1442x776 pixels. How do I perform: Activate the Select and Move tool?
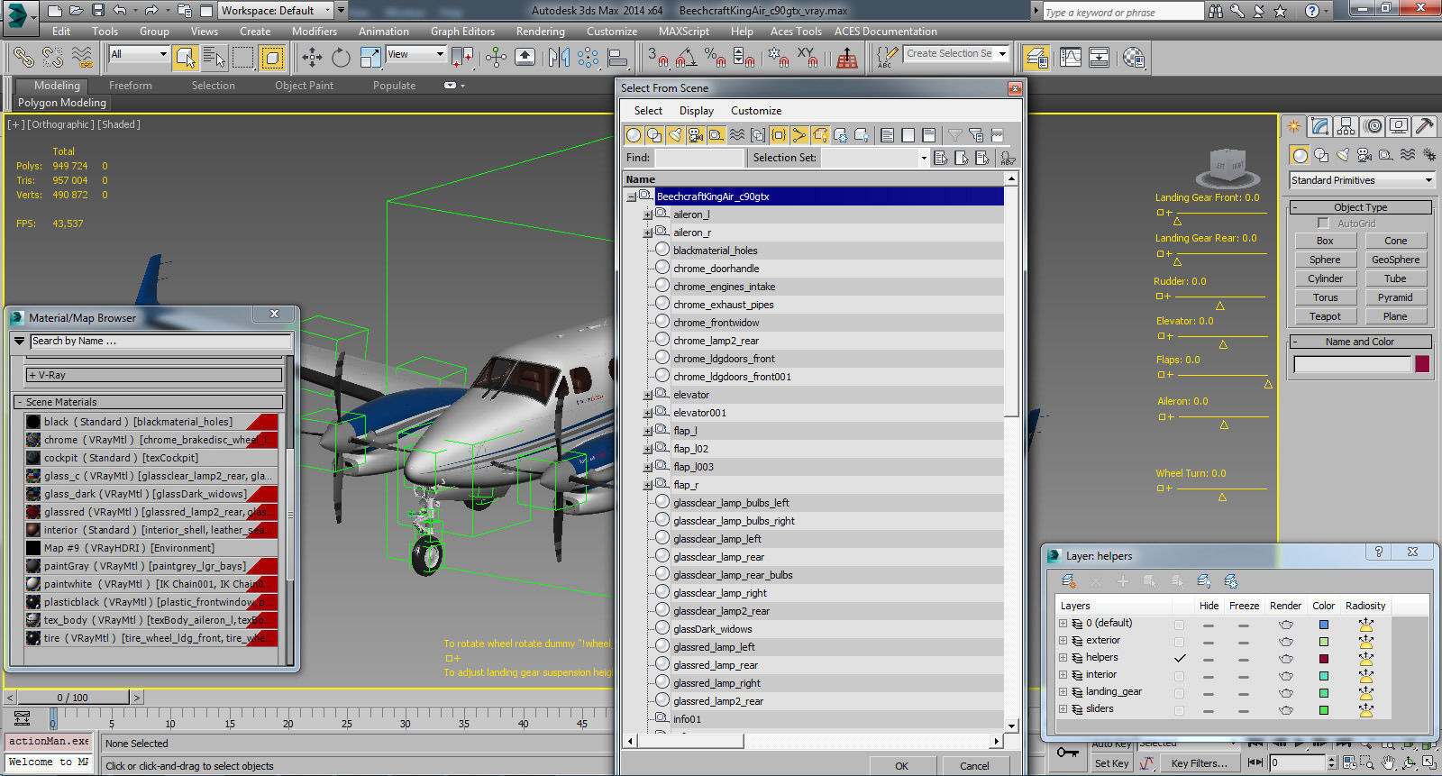pos(312,58)
